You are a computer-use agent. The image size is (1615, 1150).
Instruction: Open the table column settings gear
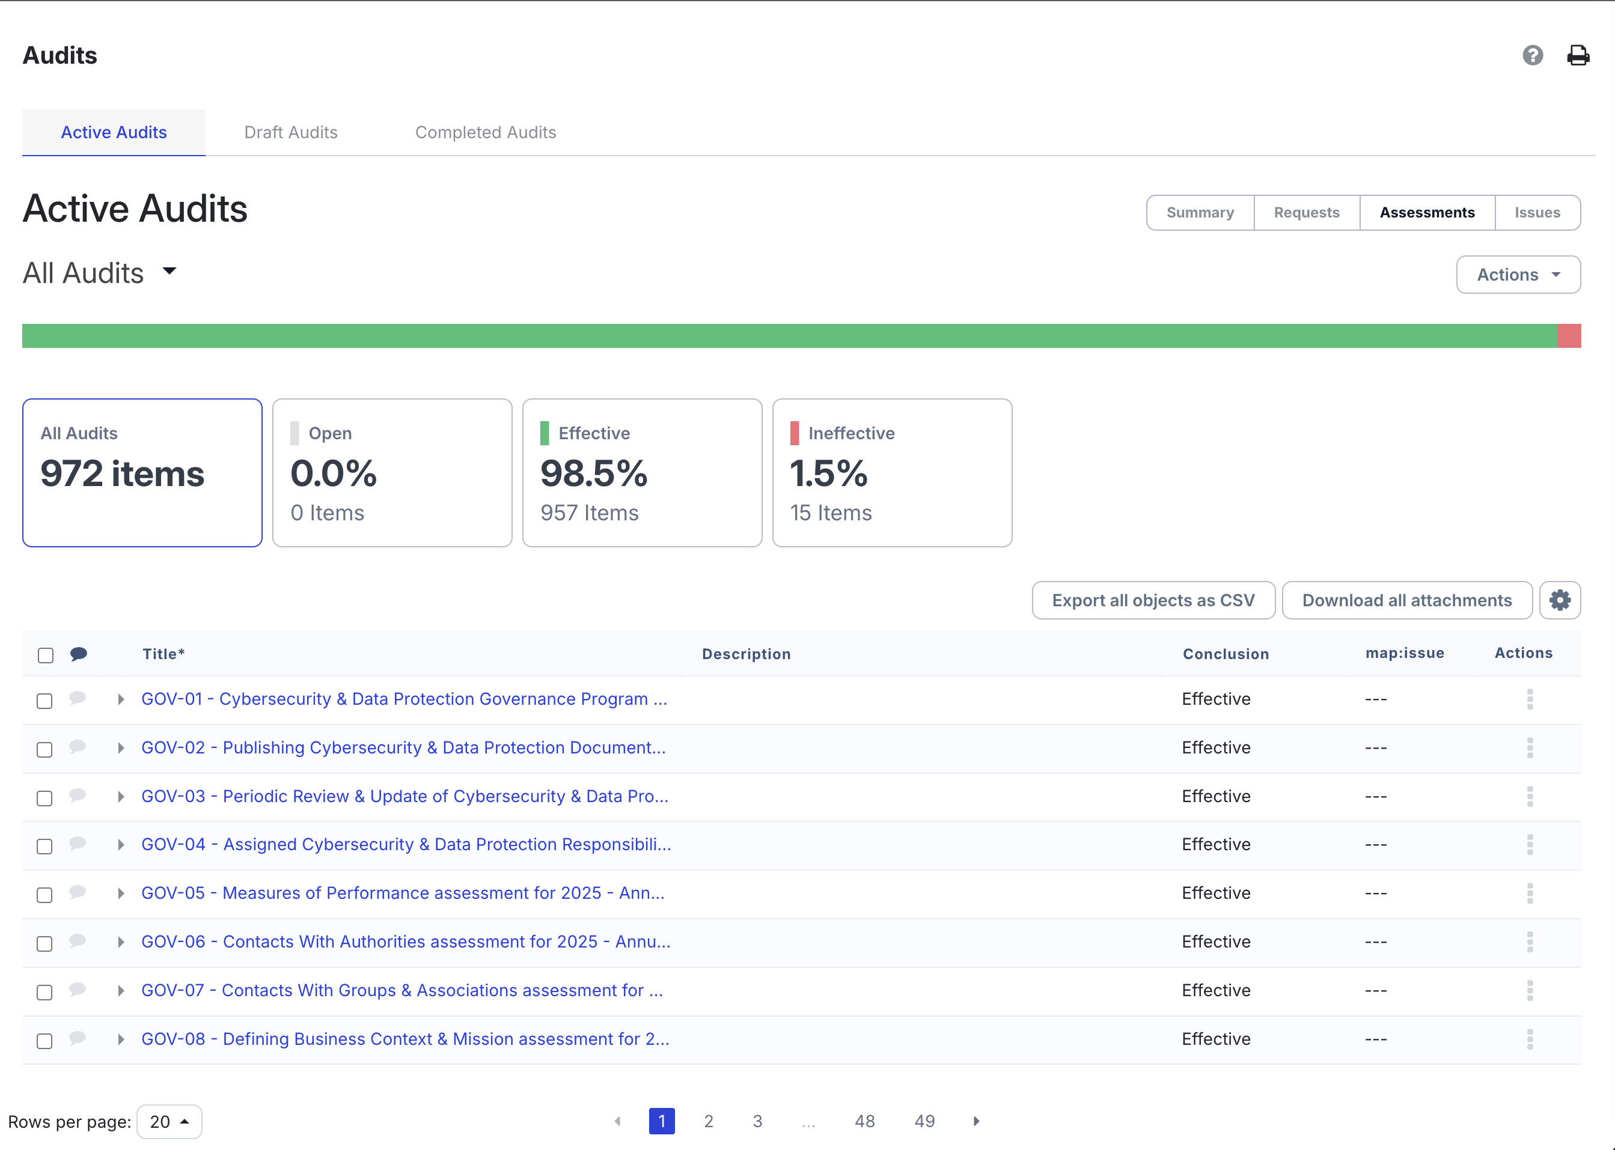click(1560, 600)
